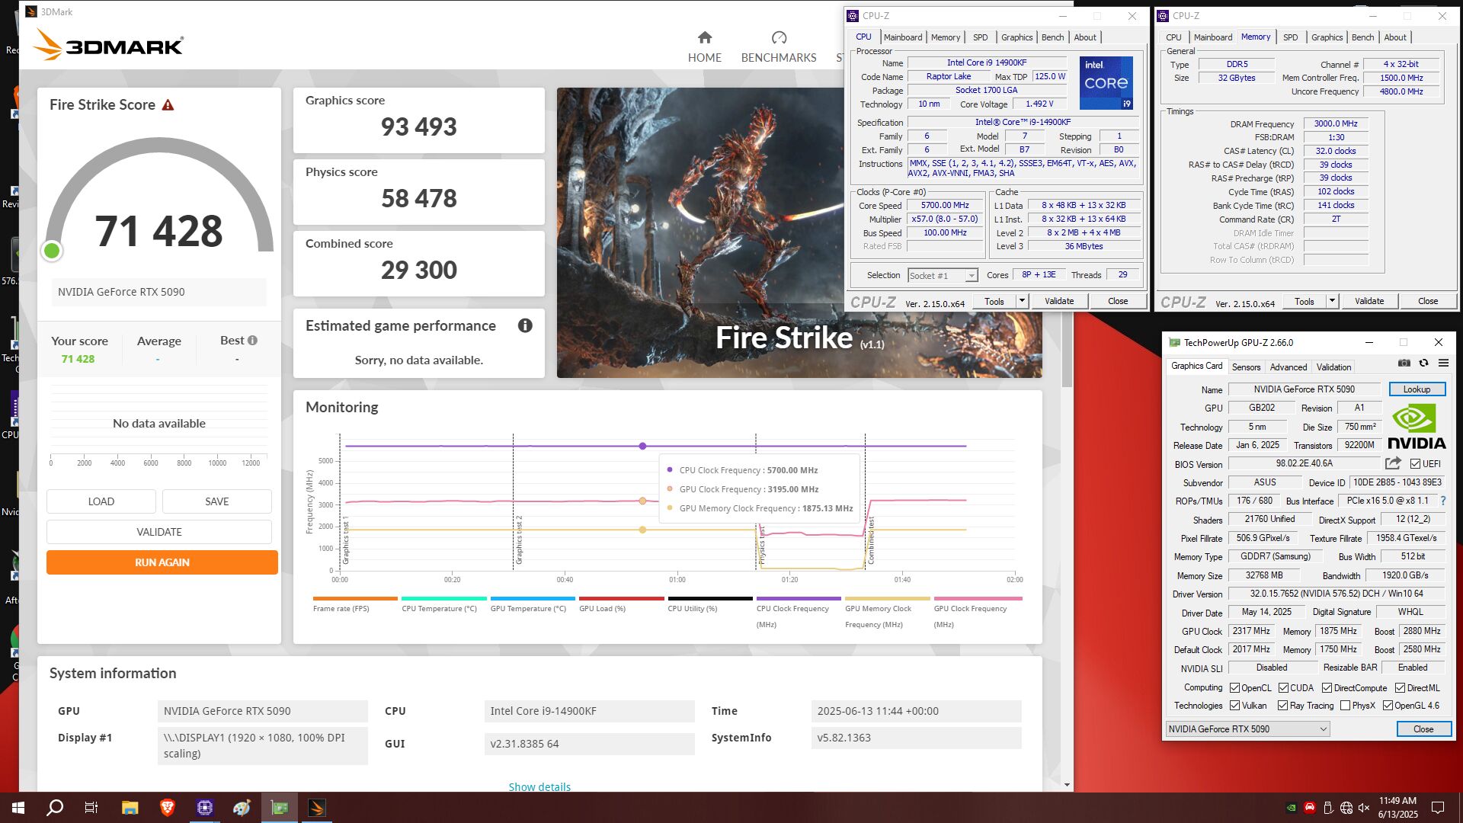Open File Explorer from the taskbar

pos(130,808)
